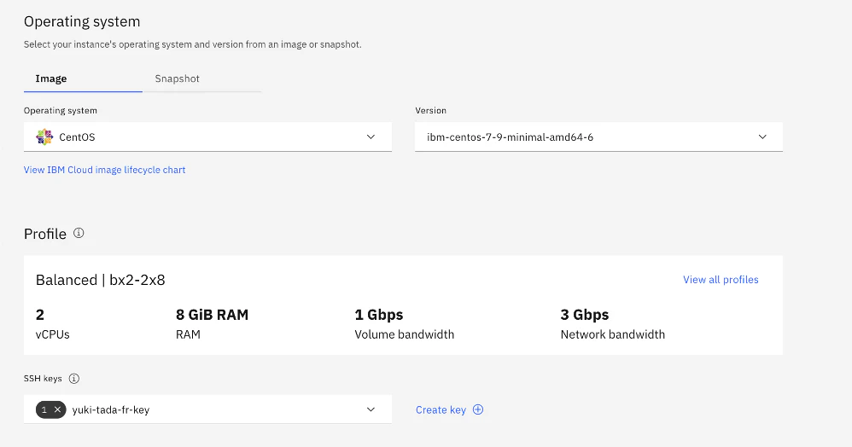The width and height of the screenshot is (852, 447).
Task: Select the Balanced bx2-2x8 profile title
Action: click(x=101, y=280)
